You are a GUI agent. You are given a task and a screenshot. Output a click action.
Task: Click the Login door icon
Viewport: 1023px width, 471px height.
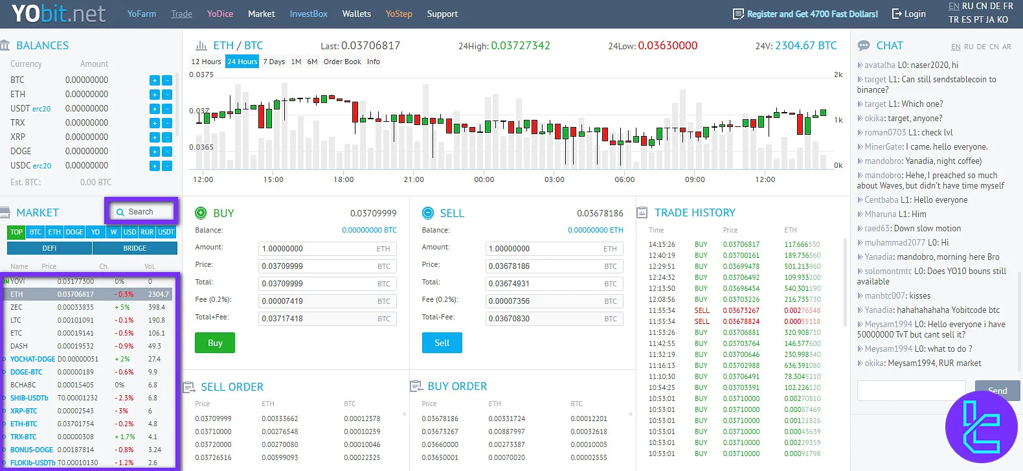[x=897, y=14]
